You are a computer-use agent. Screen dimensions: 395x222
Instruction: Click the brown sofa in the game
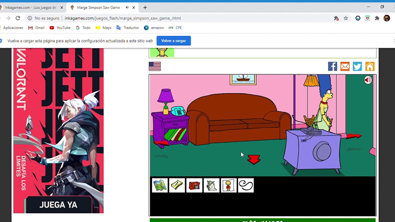239,120
